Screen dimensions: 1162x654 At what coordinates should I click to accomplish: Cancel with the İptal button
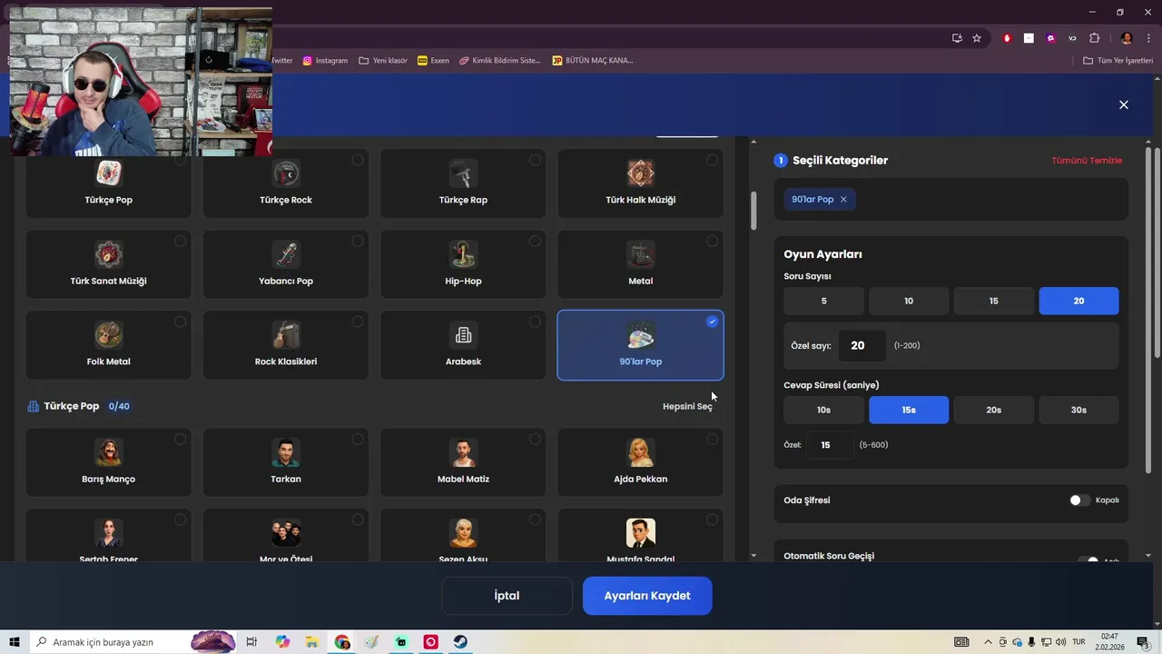(507, 596)
